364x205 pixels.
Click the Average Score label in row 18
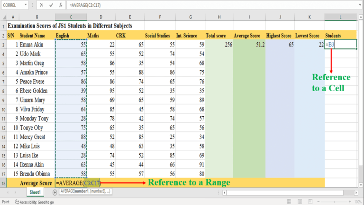pyautogui.click(x=36, y=183)
